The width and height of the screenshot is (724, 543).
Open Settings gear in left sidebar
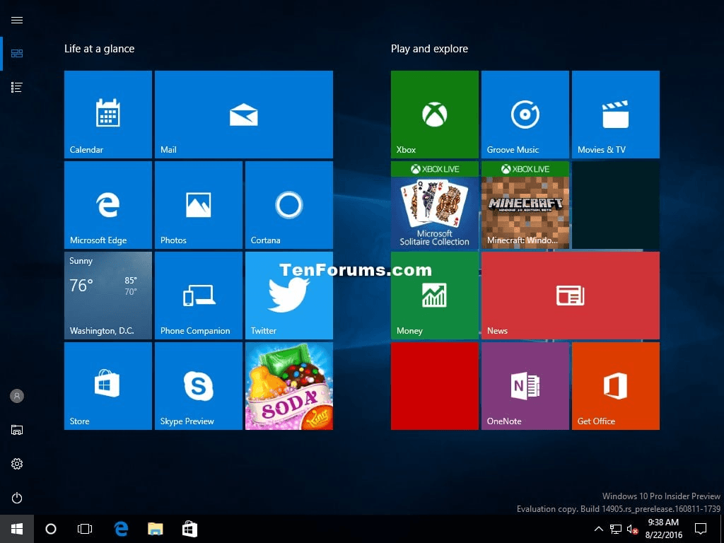pos(17,464)
